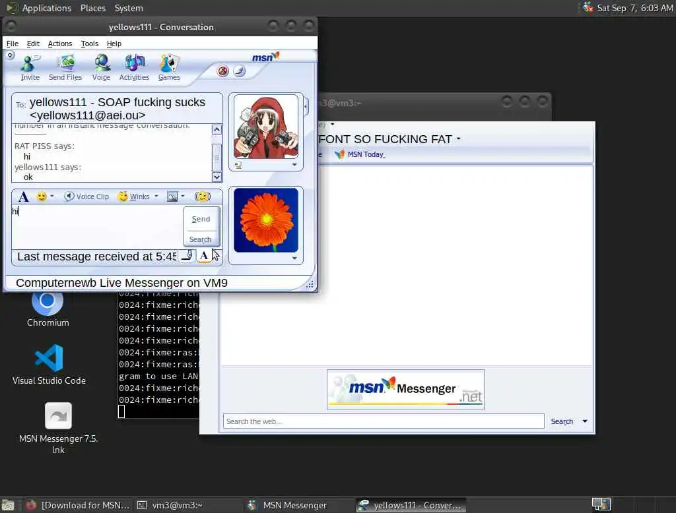Open the Edit menu
This screenshot has height=513, width=676.
click(x=33, y=44)
